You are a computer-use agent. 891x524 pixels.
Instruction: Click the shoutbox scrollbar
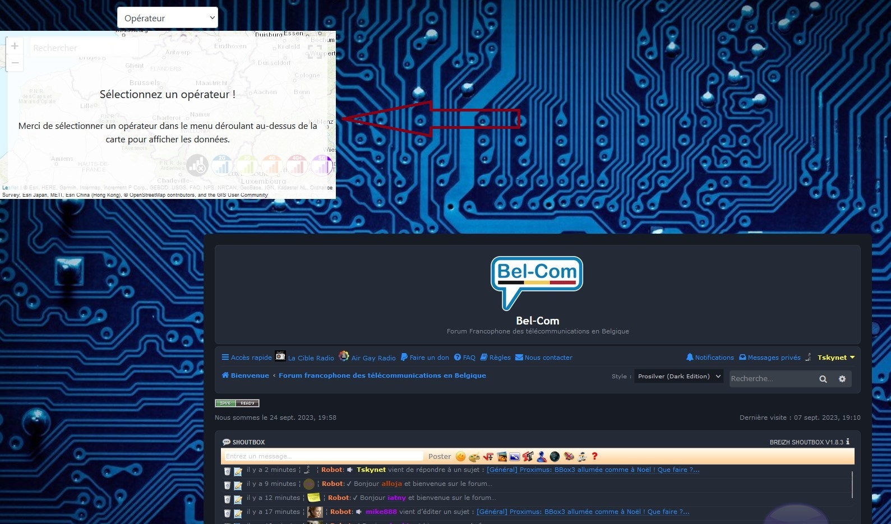(852, 484)
